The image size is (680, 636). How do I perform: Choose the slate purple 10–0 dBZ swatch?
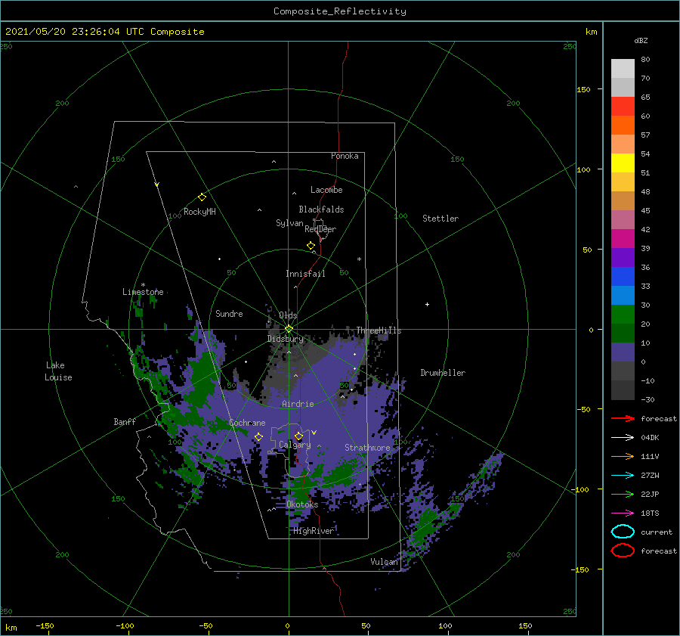[x=623, y=352]
